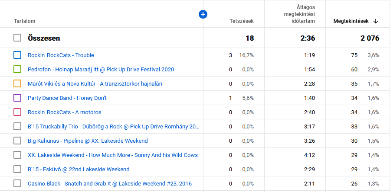Uncheck the green Pedrofon checkbox

pos(17,70)
